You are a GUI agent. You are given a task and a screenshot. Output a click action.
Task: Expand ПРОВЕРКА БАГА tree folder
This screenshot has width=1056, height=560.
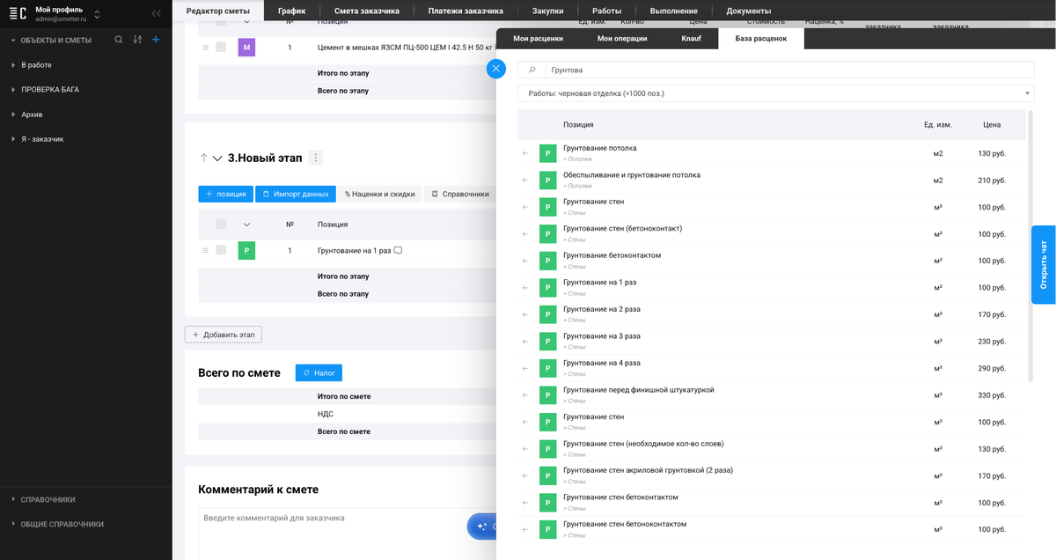[13, 90]
